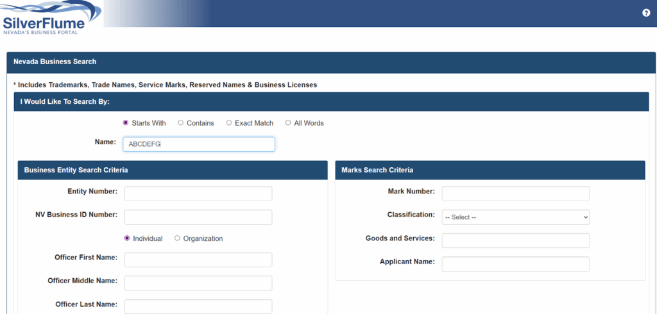
Task: Open the help question mark icon
Action: [x=646, y=13]
